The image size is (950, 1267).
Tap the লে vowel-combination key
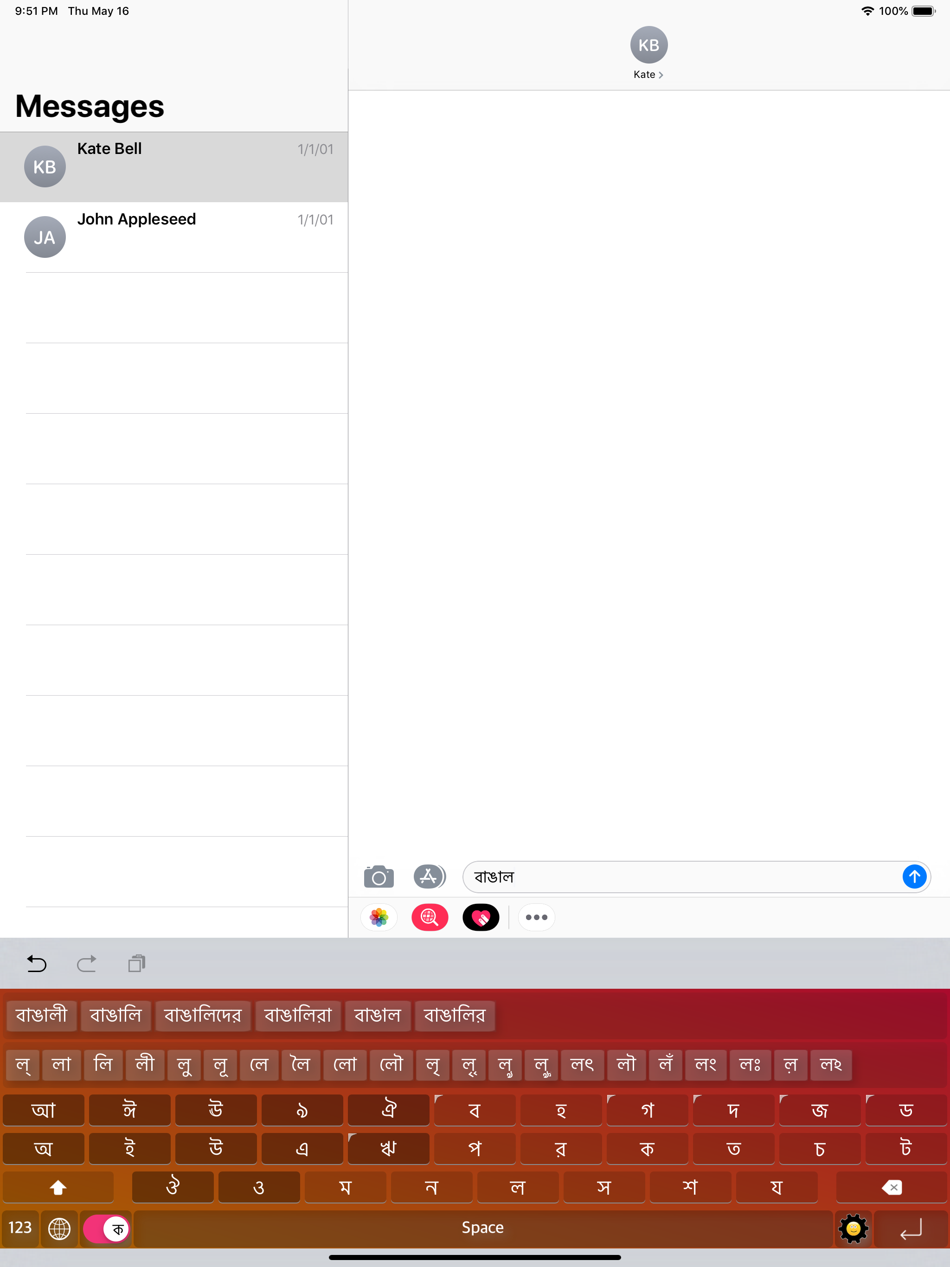pyautogui.click(x=259, y=1065)
